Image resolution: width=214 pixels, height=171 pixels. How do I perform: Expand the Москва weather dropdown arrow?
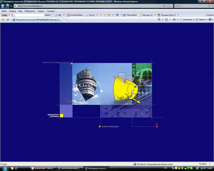coord(155,15)
